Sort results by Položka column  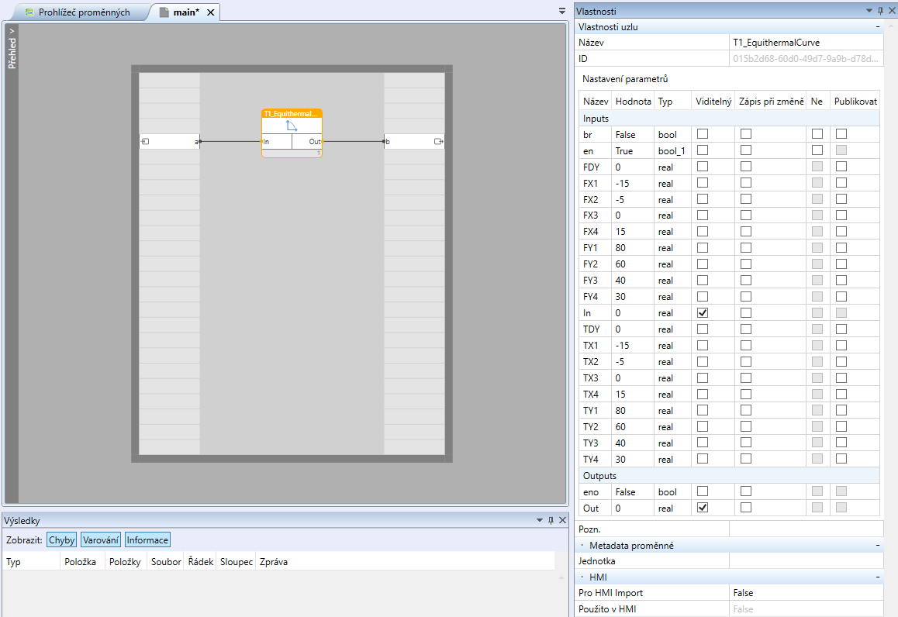point(82,562)
